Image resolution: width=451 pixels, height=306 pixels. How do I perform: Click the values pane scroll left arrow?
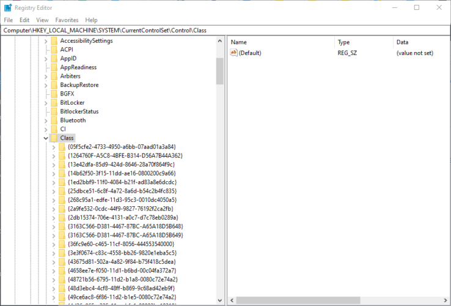[232, 300]
